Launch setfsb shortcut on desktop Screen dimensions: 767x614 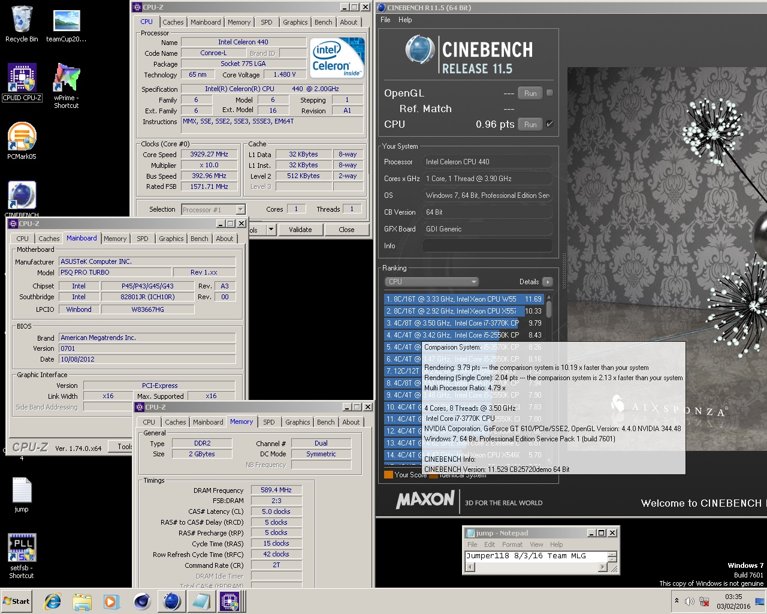click(x=22, y=556)
